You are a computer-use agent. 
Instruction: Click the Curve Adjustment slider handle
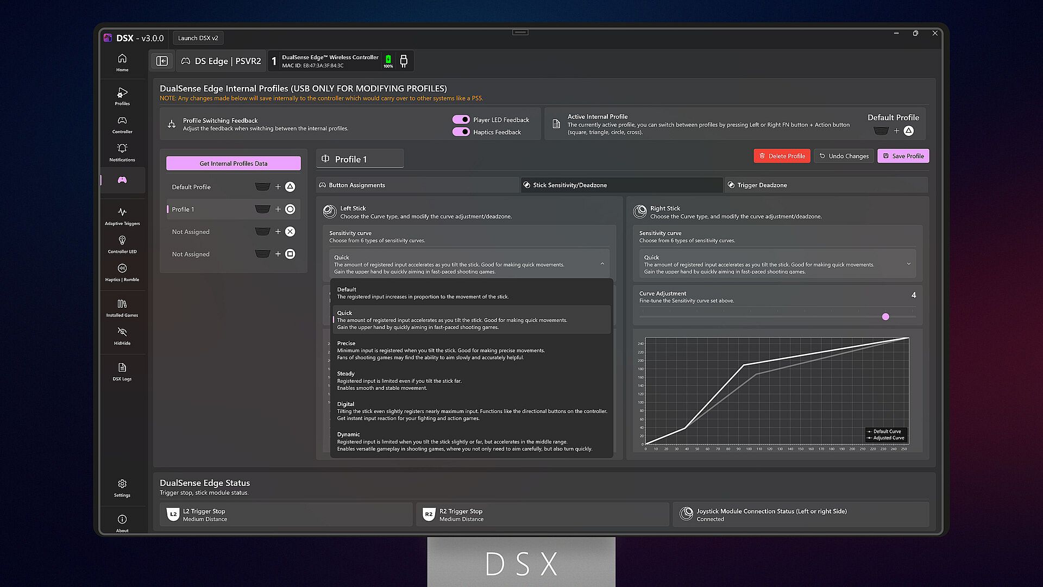(885, 317)
